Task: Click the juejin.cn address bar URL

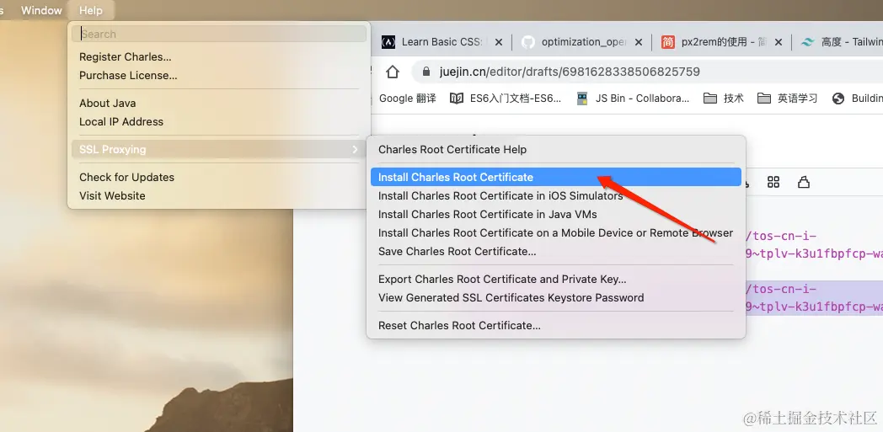Action: coord(570,72)
